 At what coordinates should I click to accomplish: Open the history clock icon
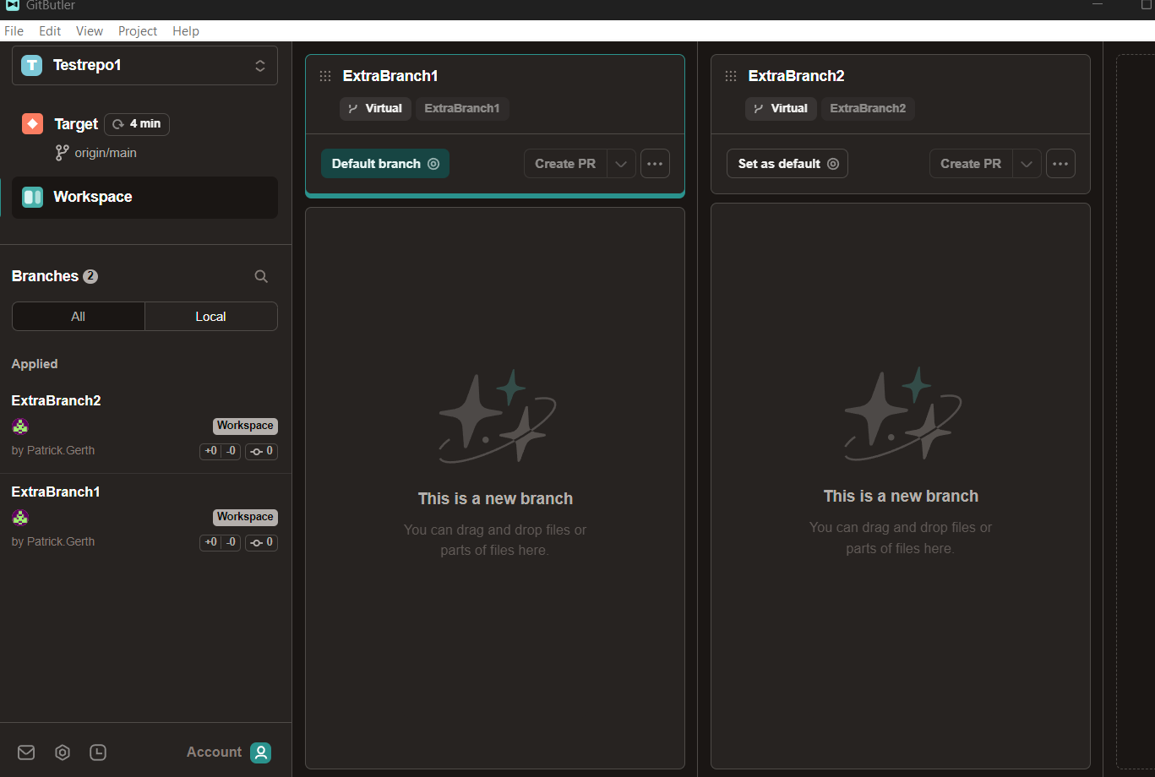click(x=98, y=753)
